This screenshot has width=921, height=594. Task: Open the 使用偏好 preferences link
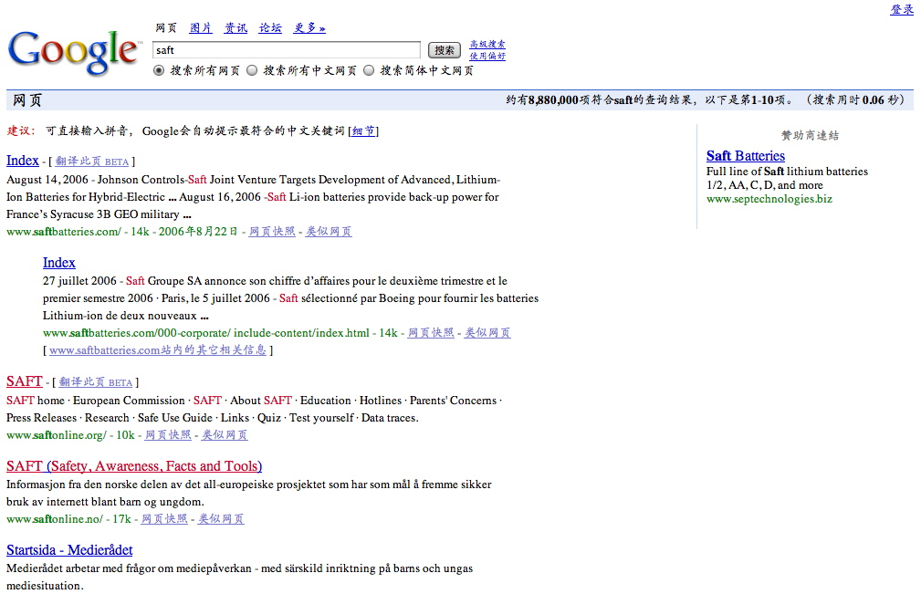point(487,56)
